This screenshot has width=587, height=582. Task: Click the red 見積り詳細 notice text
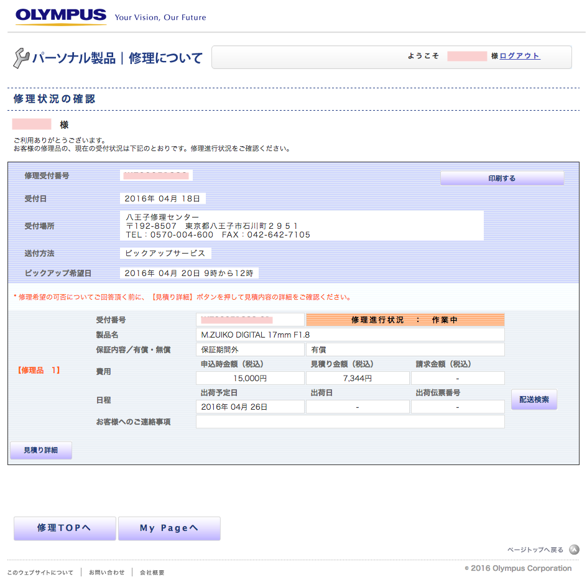point(182,297)
